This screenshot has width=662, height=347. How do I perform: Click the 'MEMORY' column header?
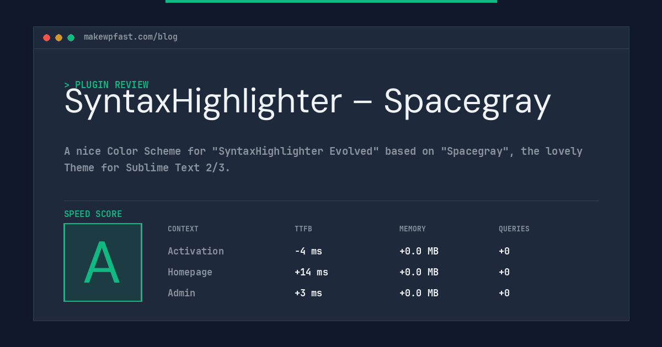413,229
